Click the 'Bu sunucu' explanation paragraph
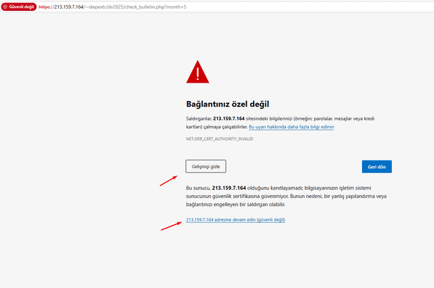This screenshot has width=434, height=288. pos(286,196)
